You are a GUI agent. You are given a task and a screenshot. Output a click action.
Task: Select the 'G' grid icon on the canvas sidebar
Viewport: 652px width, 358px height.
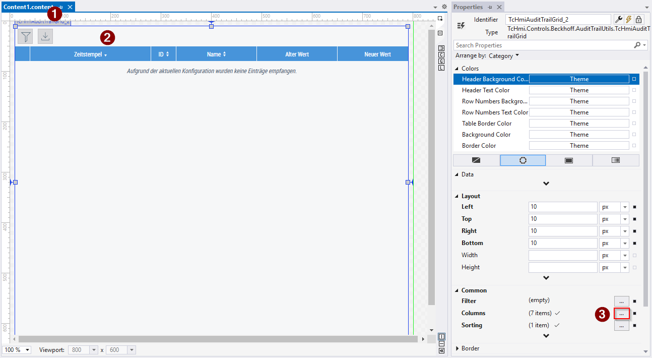(441, 62)
